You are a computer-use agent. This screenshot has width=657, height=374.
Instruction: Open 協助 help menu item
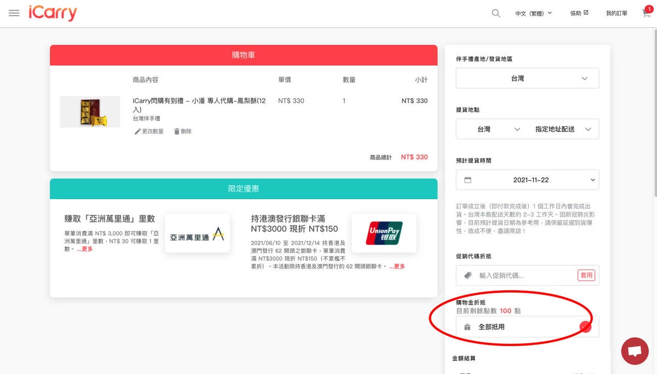click(579, 13)
